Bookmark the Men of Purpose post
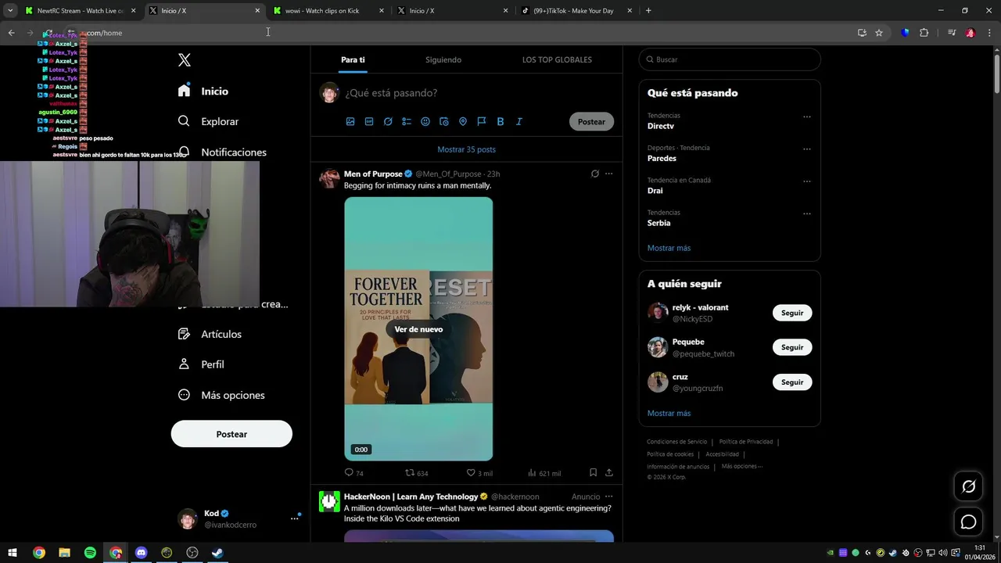1001x563 pixels. pyautogui.click(x=593, y=472)
